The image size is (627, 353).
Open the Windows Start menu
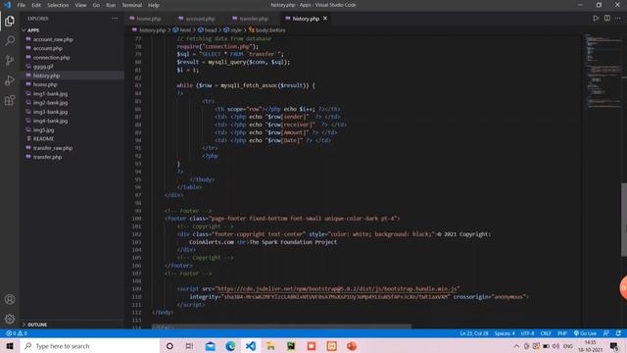(10, 346)
